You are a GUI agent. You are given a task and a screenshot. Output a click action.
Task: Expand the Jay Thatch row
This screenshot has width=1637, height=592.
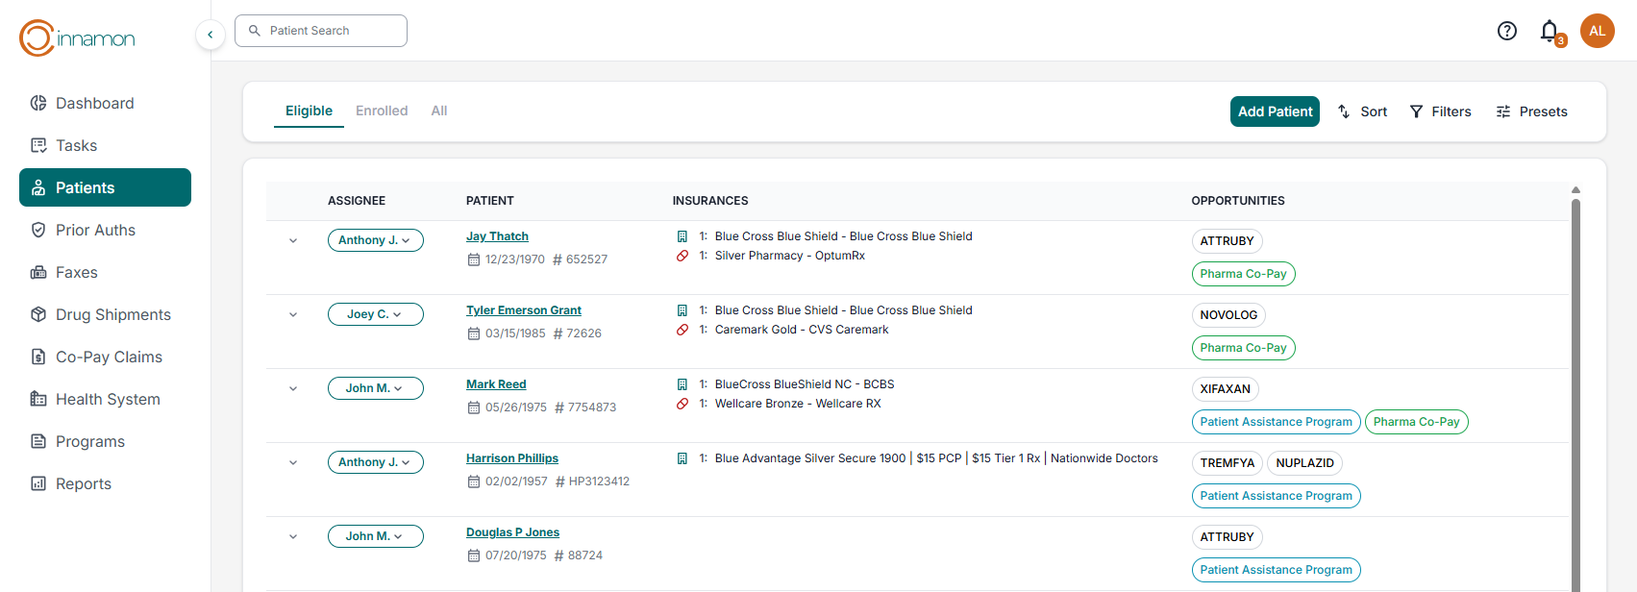(293, 240)
